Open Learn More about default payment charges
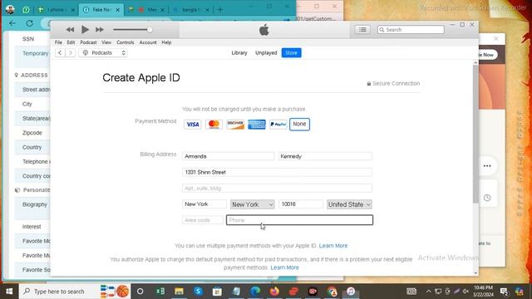Viewport: 532px width, 299px height. [284, 267]
